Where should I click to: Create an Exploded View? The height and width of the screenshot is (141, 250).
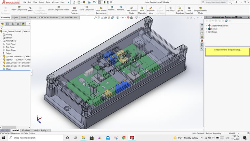151,10
